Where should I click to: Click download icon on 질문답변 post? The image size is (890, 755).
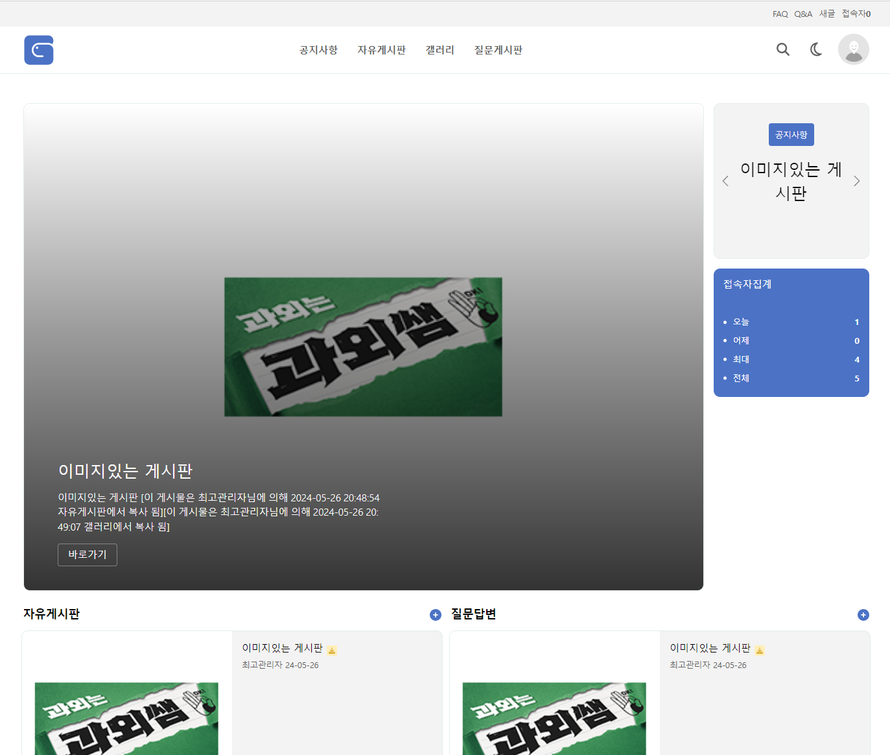pos(760,650)
